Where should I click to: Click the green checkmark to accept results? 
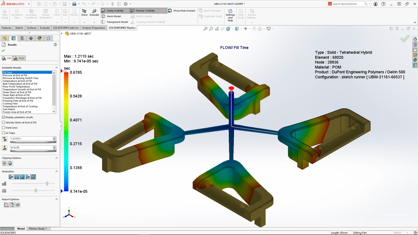click(3, 50)
